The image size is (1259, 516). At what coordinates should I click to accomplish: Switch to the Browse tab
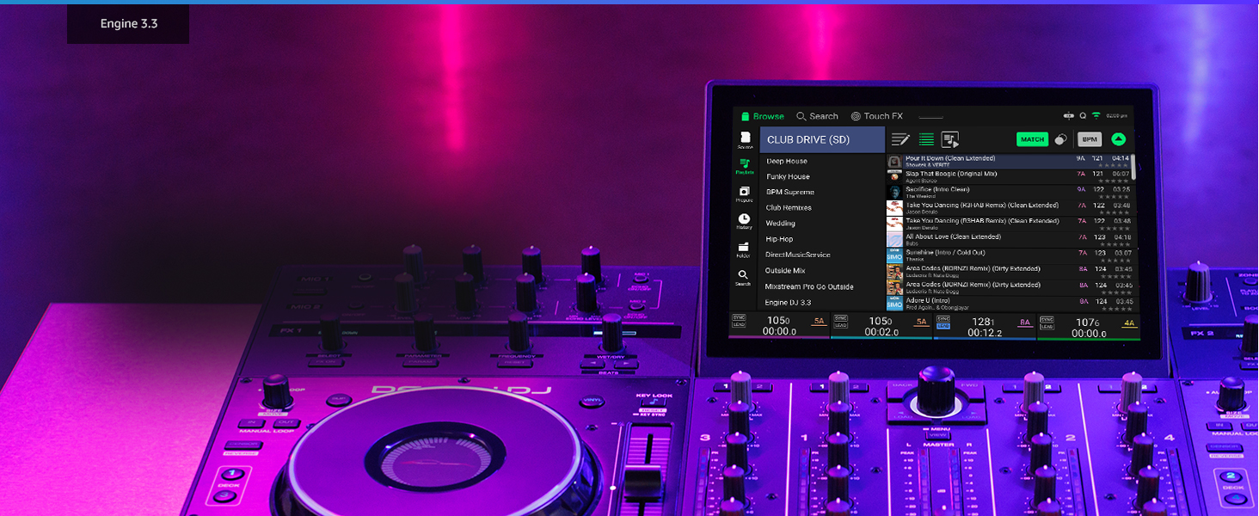click(x=762, y=116)
